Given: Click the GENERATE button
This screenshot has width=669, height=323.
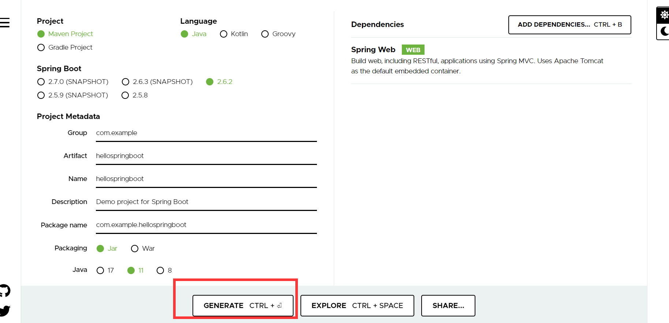Looking at the screenshot, I should point(243,305).
